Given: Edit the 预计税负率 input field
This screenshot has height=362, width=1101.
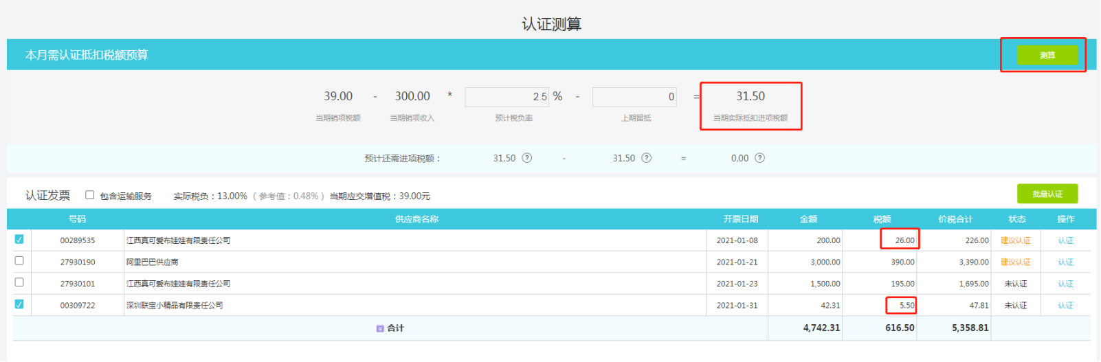Looking at the screenshot, I should (507, 97).
